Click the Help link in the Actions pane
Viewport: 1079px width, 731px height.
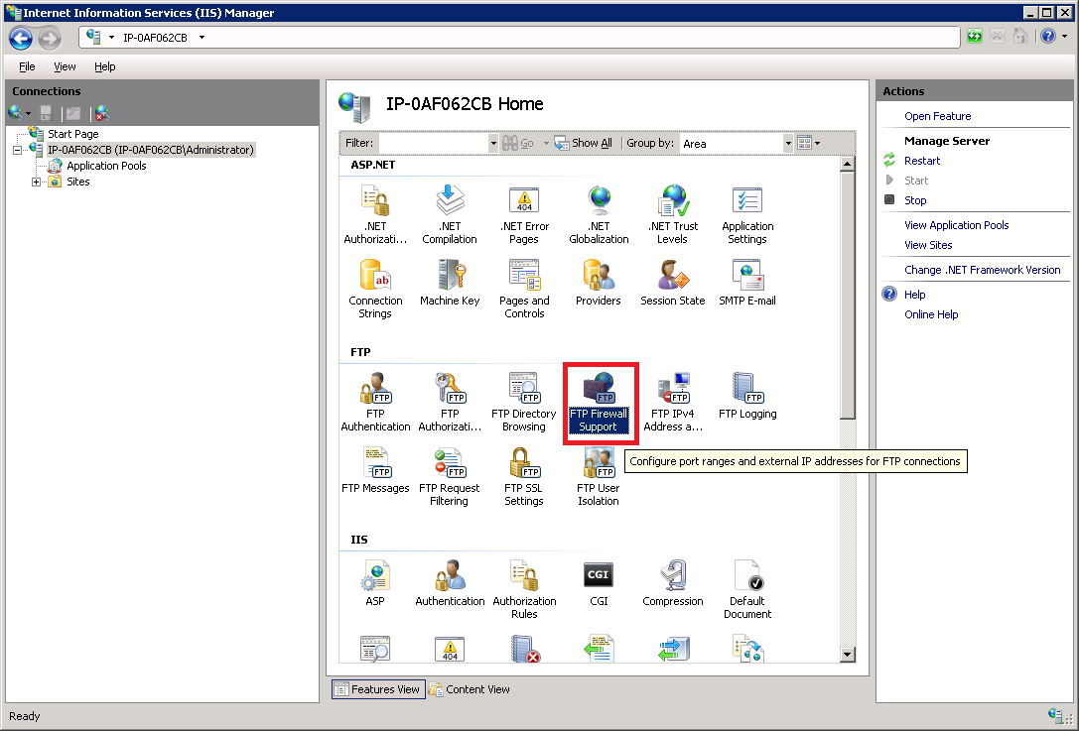pyautogui.click(x=914, y=295)
